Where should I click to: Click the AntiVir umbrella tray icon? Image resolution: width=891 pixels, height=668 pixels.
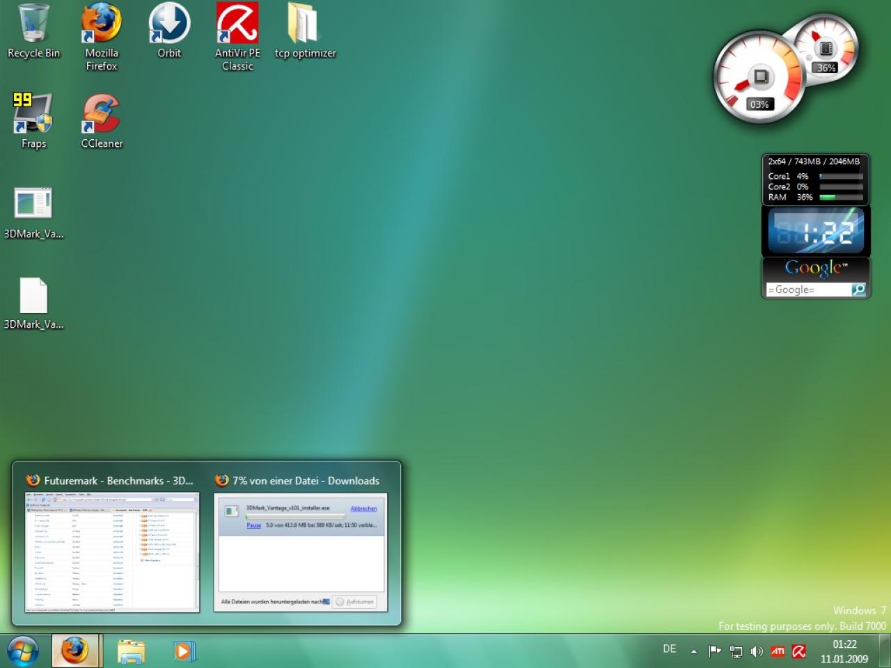[799, 651]
